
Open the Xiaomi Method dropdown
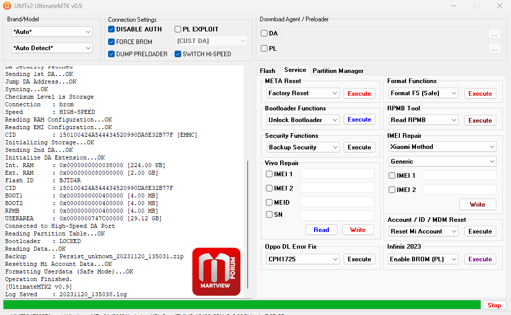coord(442,147)
